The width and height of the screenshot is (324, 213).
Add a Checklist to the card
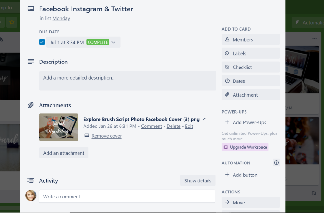pos(251,67)
